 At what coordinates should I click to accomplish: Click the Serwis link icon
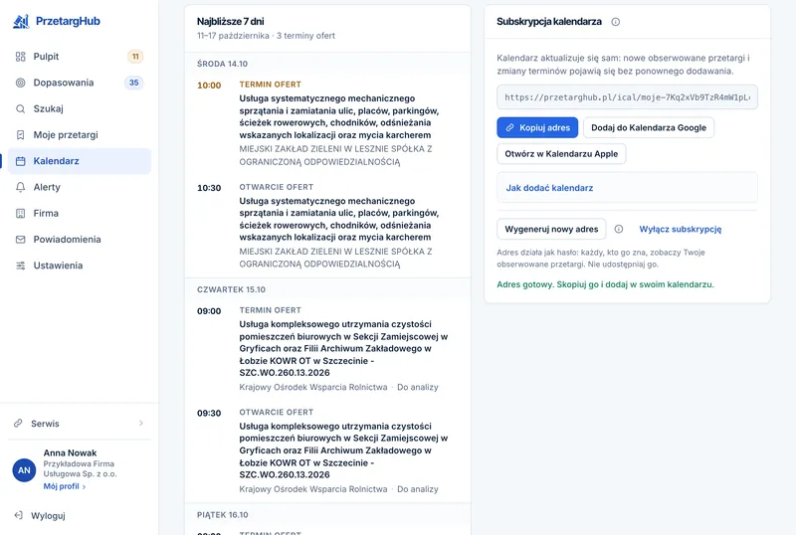[18, 423]
